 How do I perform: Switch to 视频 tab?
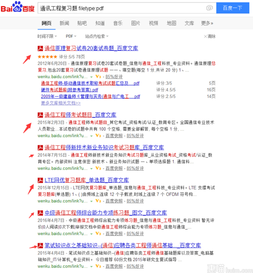153,23
